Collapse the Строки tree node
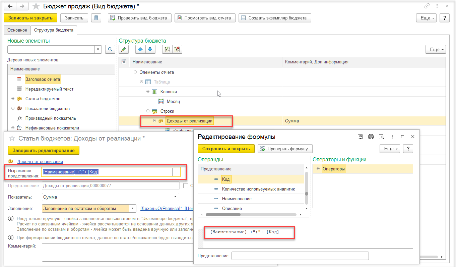 [148, 111]
